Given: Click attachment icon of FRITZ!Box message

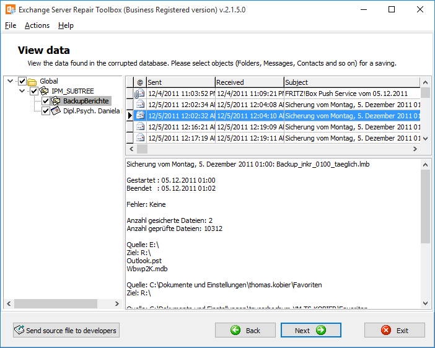Looking at the screenshot, I should pos(139,94).
